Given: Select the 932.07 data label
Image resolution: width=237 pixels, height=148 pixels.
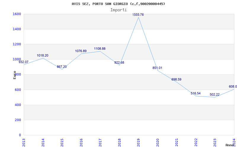Looking at the screenshot, I should [24, 62].
